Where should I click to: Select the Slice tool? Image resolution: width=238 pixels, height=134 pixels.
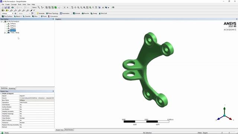coord(35,16)
